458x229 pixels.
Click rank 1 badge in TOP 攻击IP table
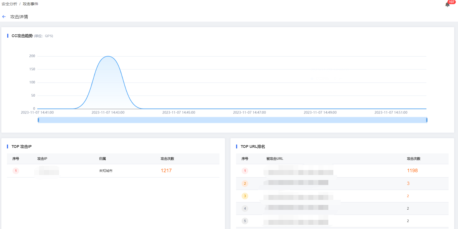point(16,171)
